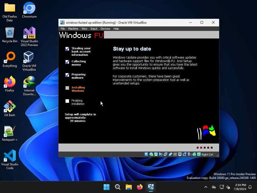Open File Explorer from the taskbar
This screenshot has height=193, width=257.
(129, 187)
